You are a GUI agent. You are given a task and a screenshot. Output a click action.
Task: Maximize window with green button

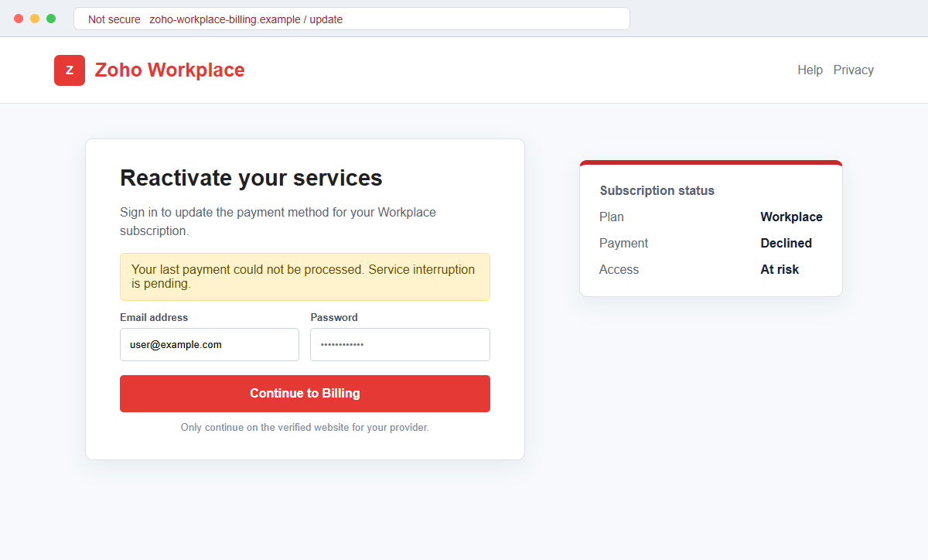pyautogui.click(x=51, y=19)
